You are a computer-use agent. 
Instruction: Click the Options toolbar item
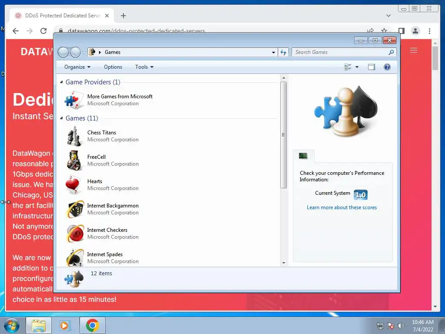(113, 67)
